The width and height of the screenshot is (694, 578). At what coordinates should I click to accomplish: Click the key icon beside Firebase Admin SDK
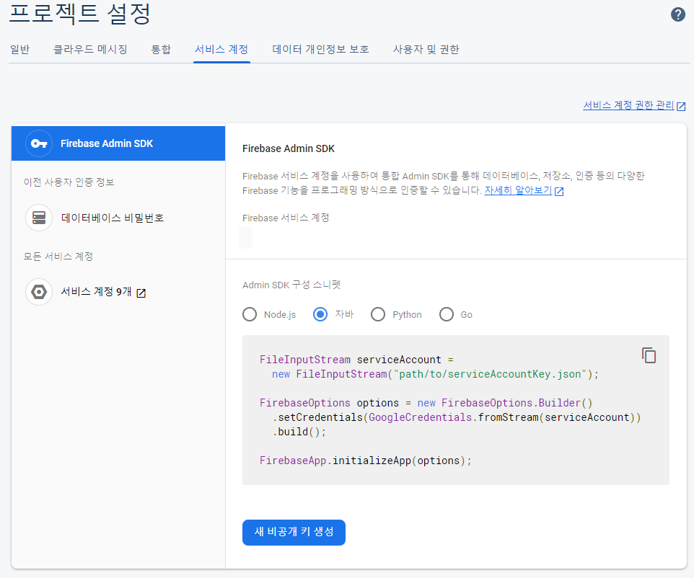(x=39, y=143)
